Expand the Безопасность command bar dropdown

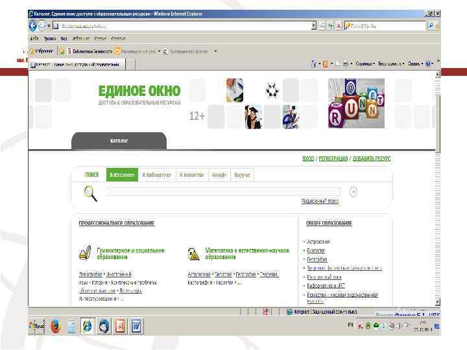coord(391,64)
